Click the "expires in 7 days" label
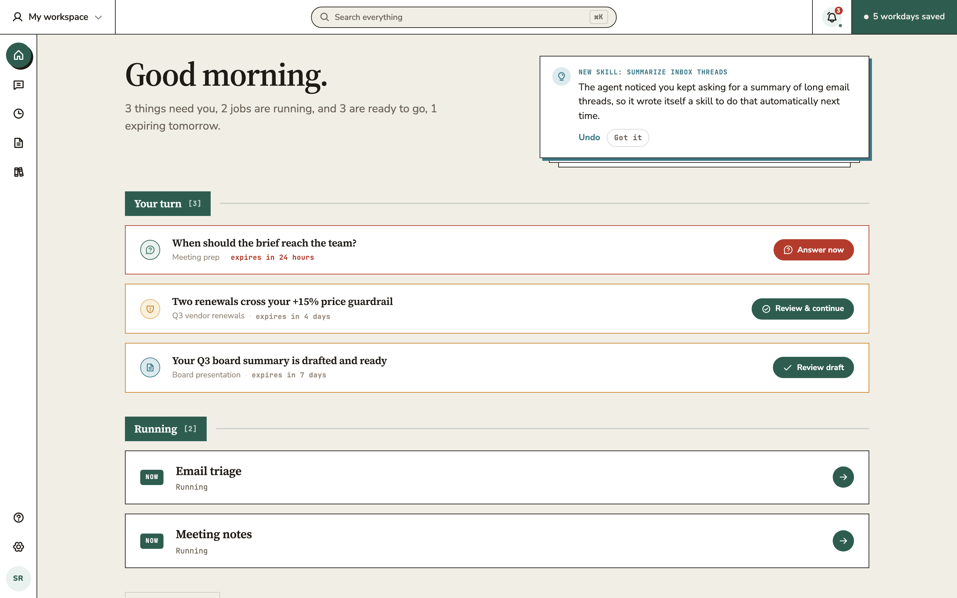 tap(289, 375)
